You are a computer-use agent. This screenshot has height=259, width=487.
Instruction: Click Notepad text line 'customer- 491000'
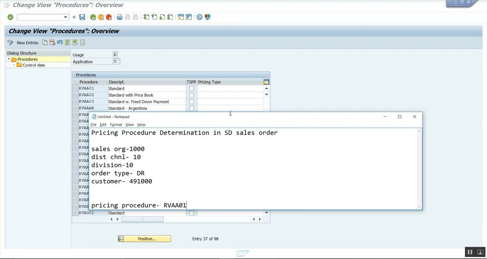coord(122,181)
